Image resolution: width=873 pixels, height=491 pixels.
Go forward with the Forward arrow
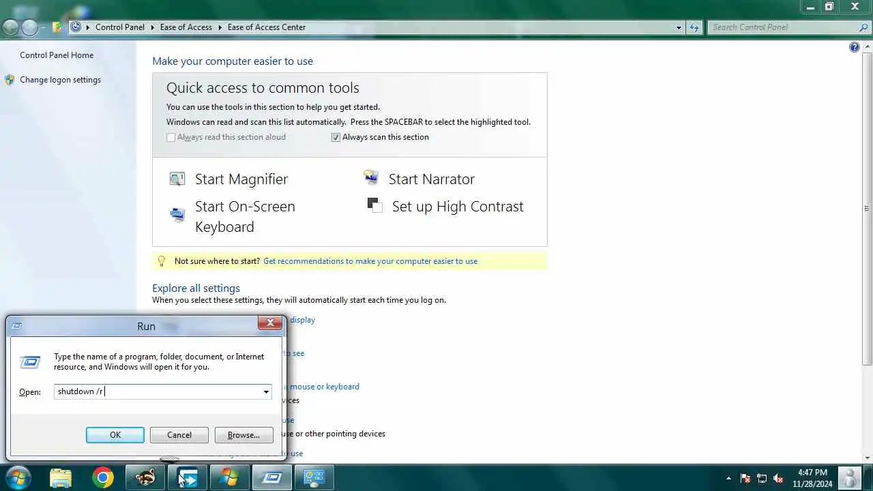(x=29, y=27)
